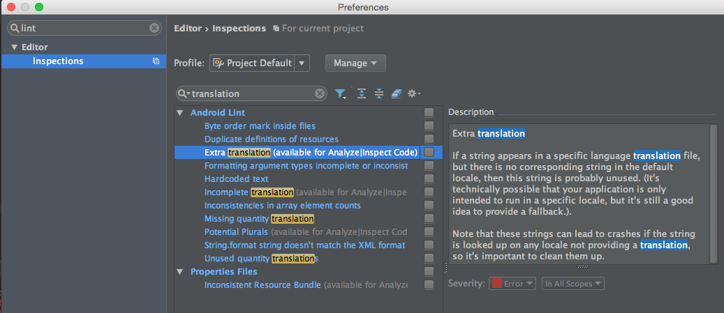
Task: Enable the Extra translation inspection checkbox
Action: click(x=429, y=152)
